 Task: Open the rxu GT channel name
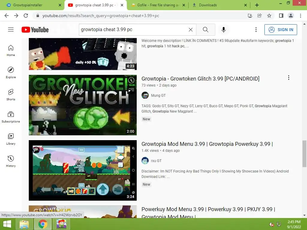coord(156,161)
